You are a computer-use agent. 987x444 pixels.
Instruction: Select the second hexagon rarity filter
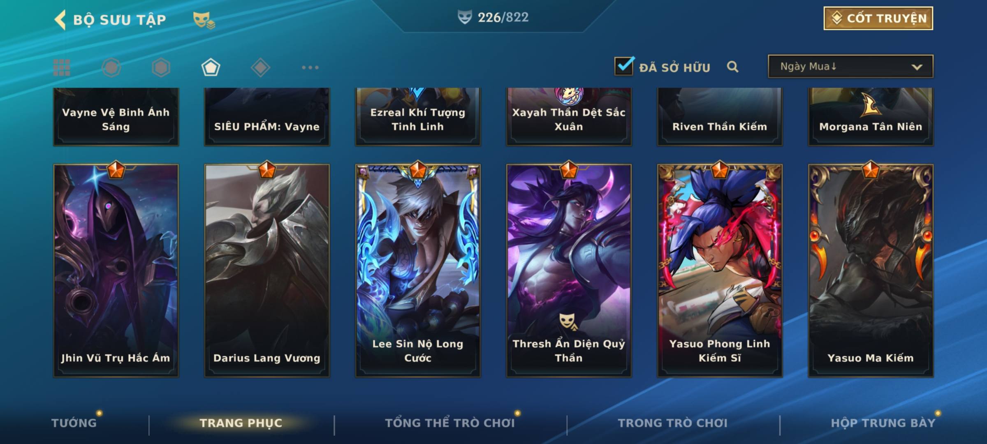(x=161, y=67)
